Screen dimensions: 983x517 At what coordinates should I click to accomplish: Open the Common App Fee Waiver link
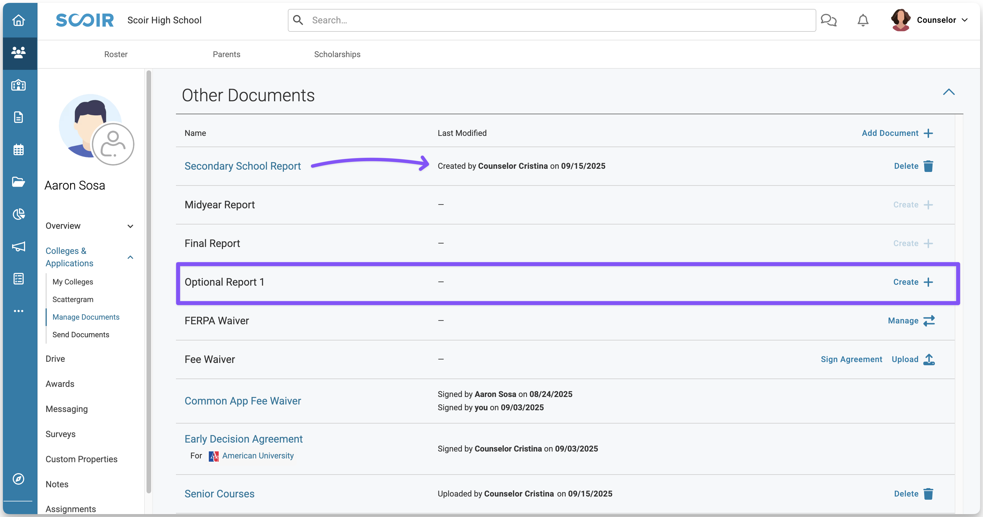[243, 401]
